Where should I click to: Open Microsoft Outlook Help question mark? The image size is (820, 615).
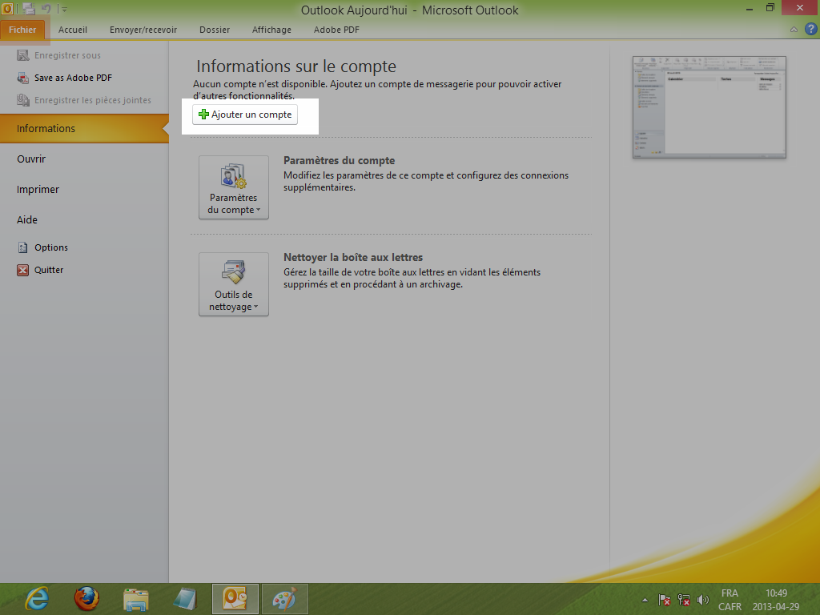810,30
